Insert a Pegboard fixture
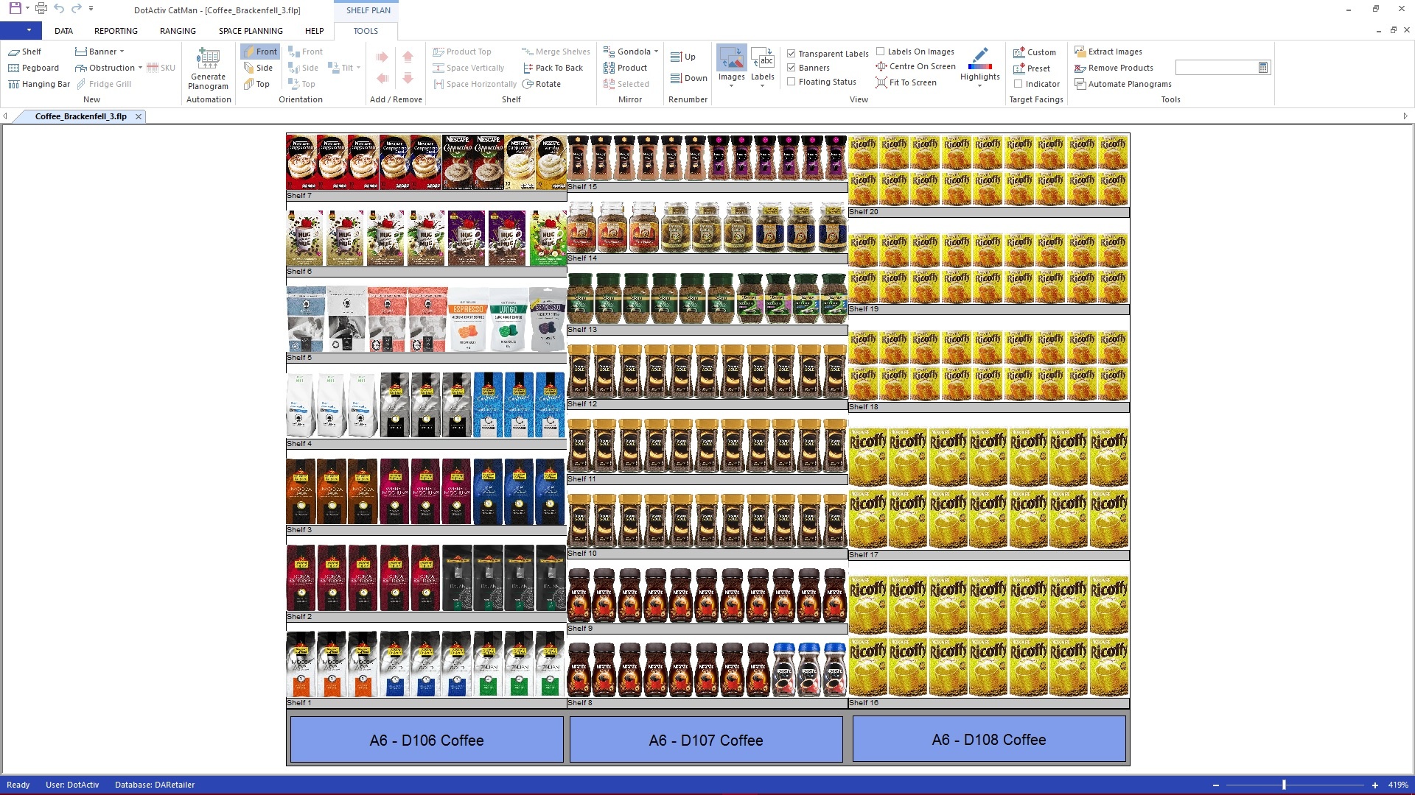This screenshot has width=1415, height=795. tap(33, 68)
